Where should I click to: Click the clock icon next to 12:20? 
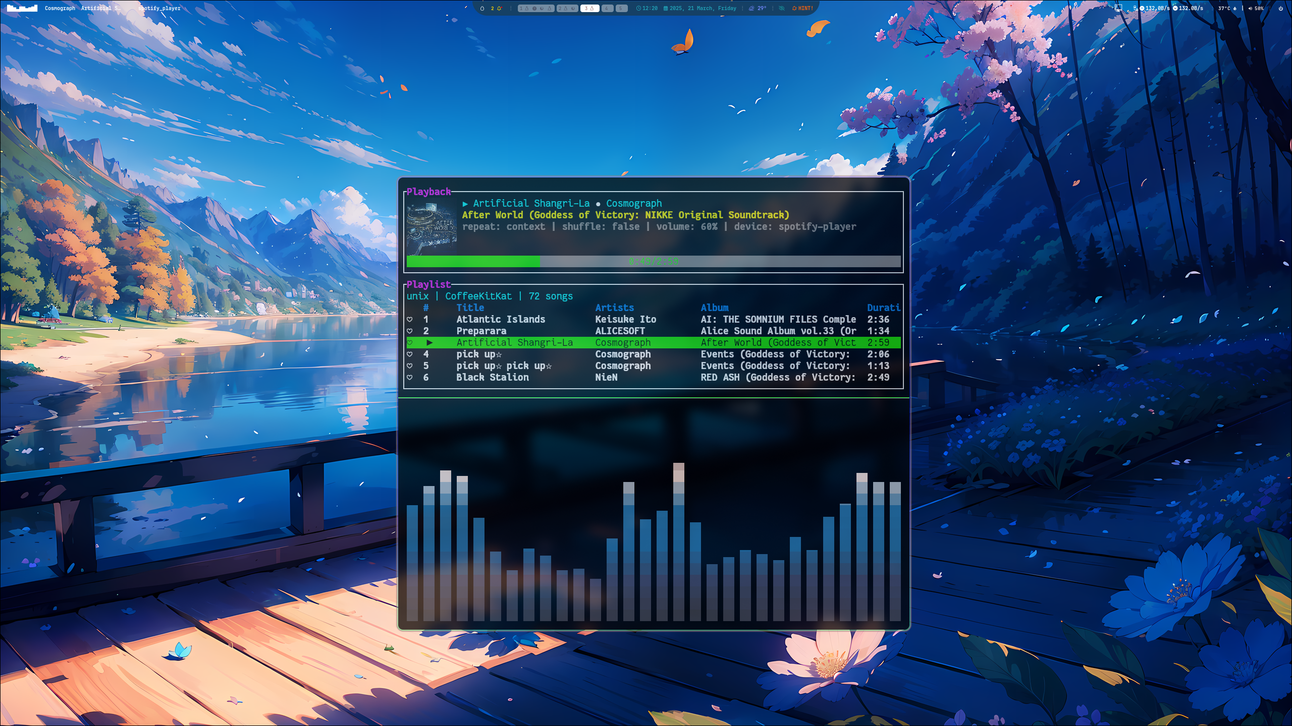[638, 9]
